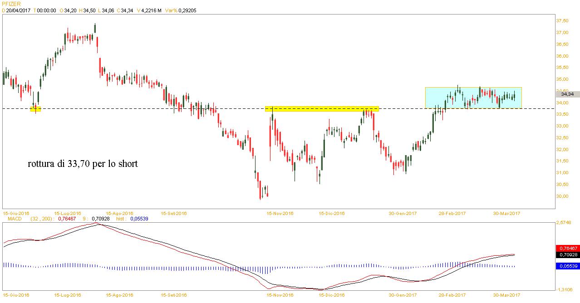Screen dimensions: 580x303
Task: Select the long yellow resistance rectangle
Action: tap(321, 109)
